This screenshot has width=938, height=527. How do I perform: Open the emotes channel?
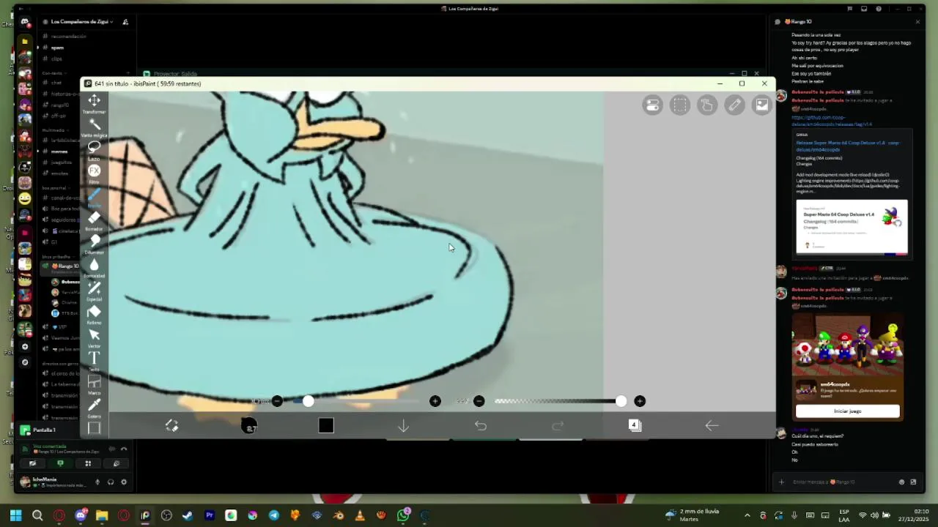59,173
